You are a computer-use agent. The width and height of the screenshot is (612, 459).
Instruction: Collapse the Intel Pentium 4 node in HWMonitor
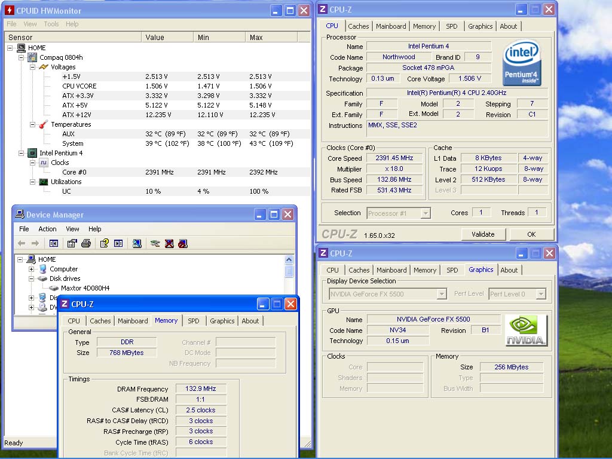(x=22, y=153)
